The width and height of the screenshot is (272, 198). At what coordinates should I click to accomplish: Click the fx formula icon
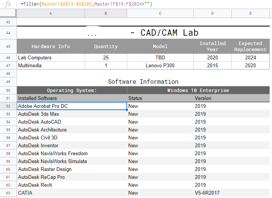click(8, 4)
